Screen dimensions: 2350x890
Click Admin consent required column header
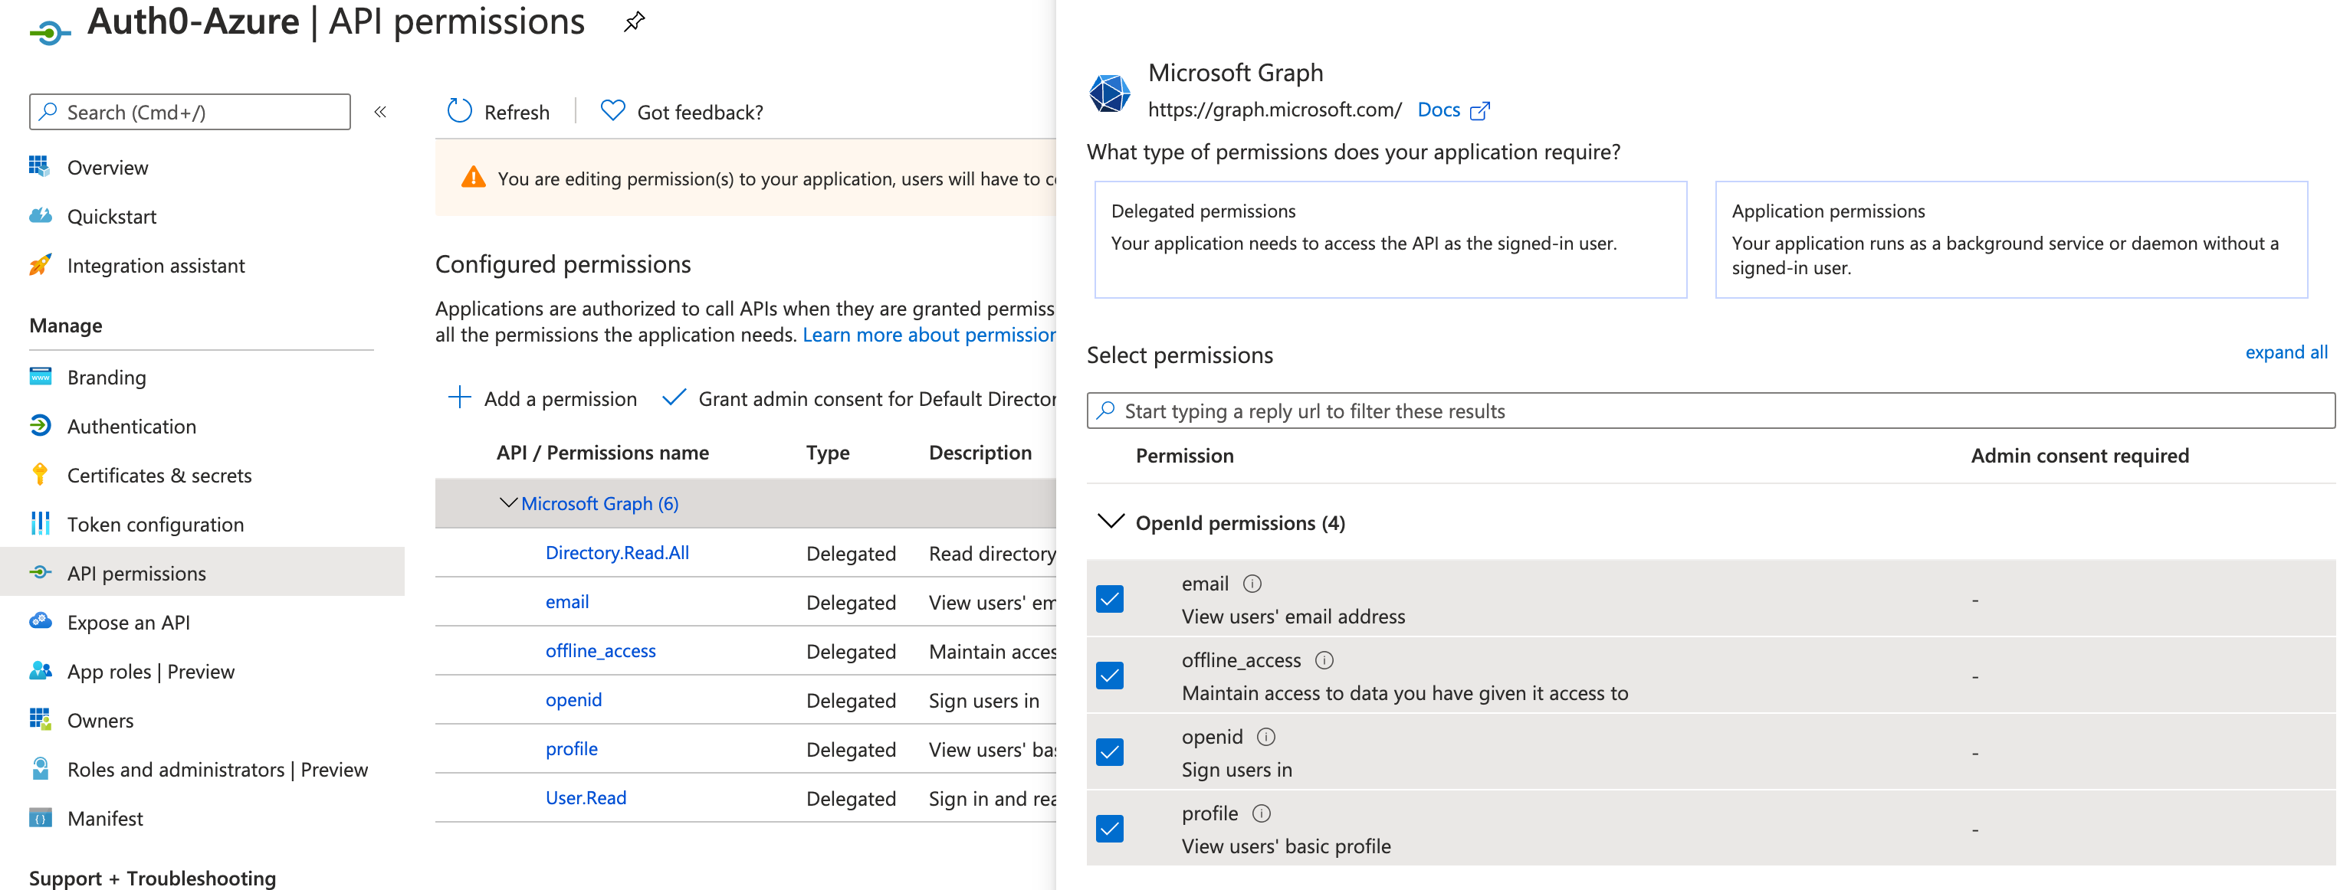point(2079,455)
